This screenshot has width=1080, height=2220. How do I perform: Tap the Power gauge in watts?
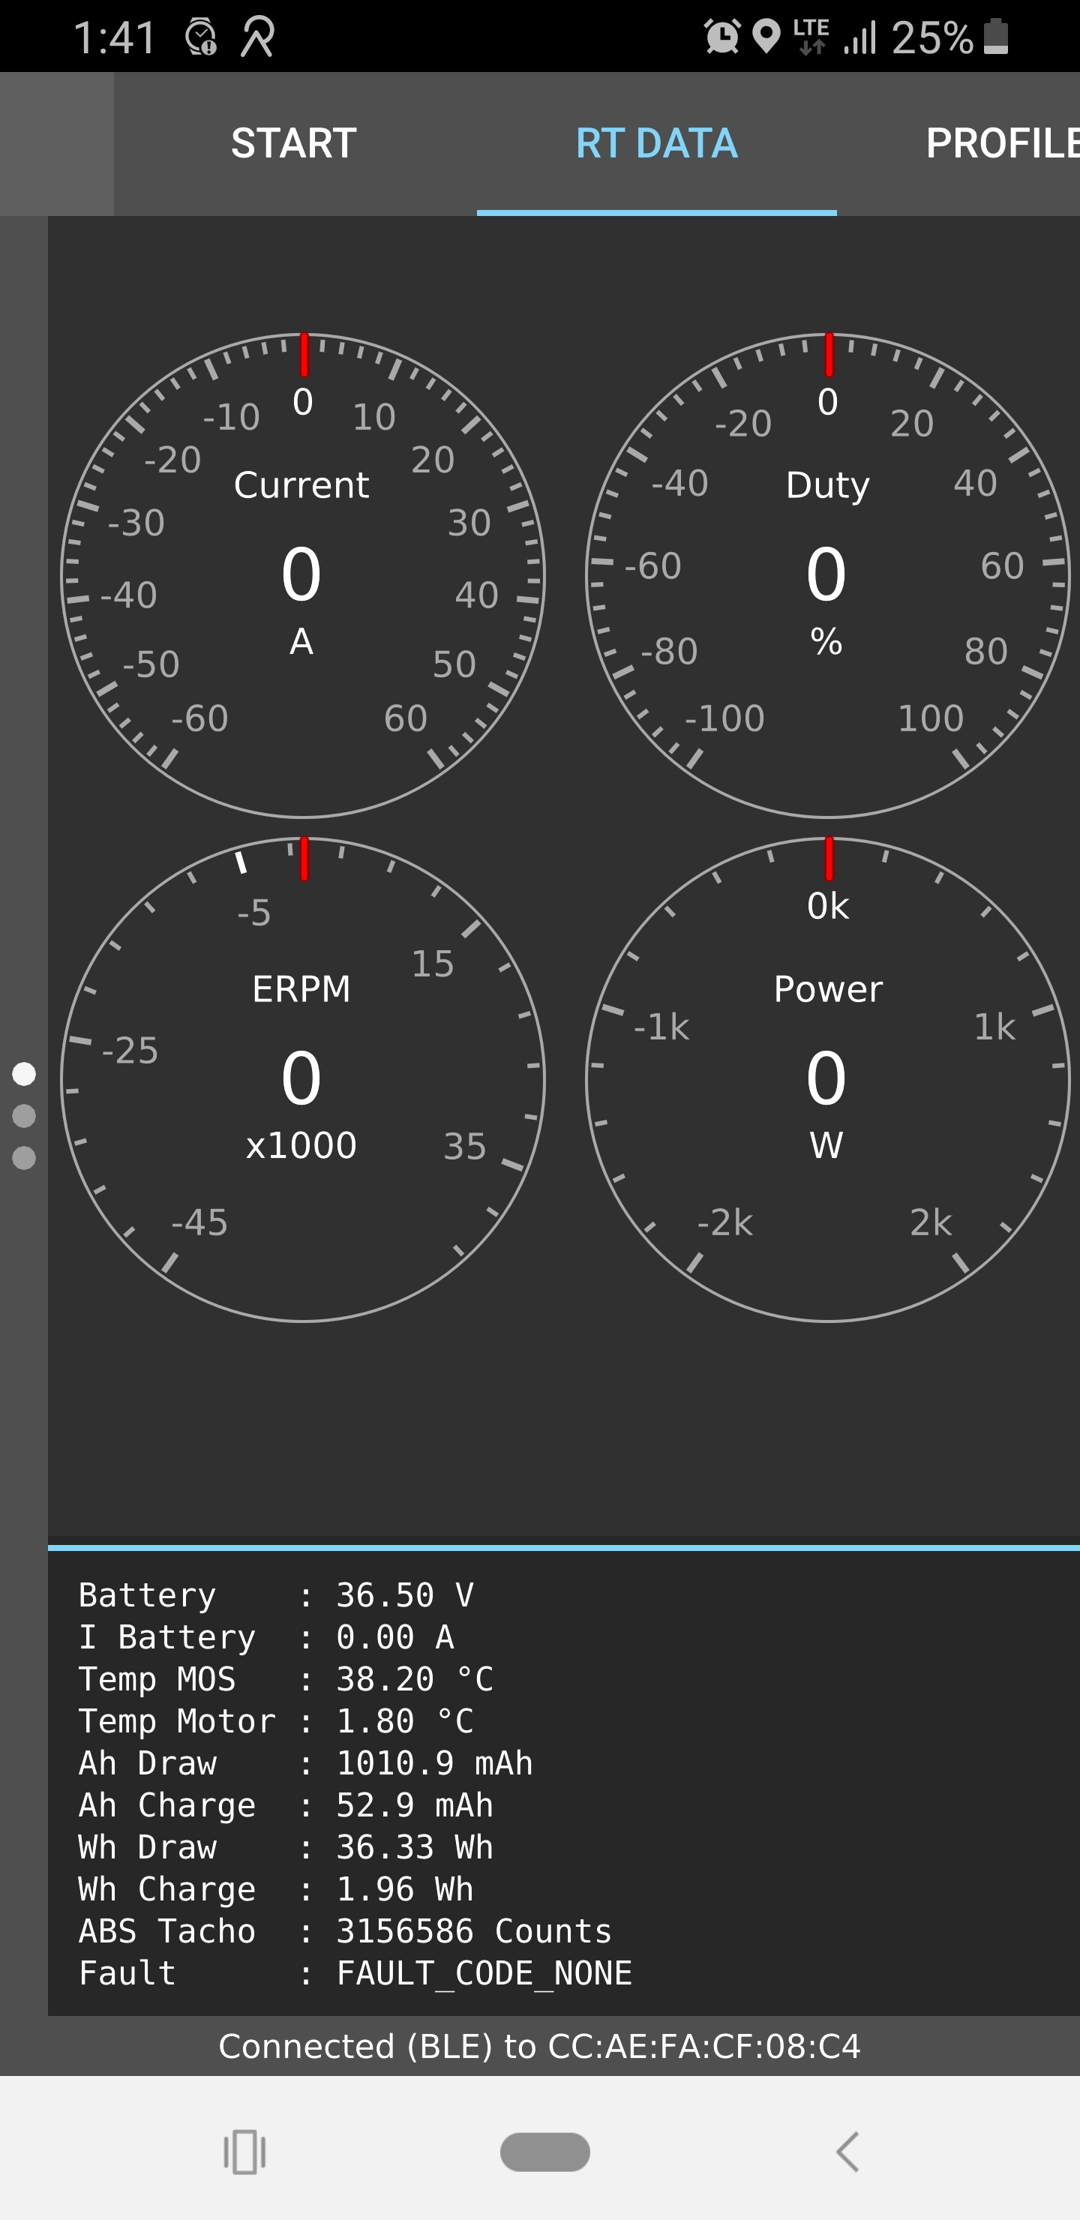826,1079
